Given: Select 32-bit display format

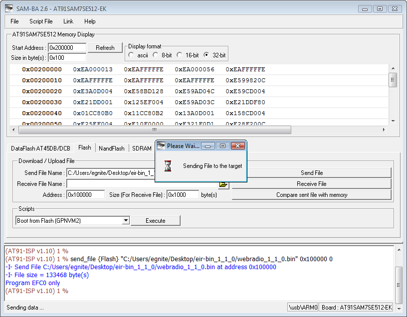Looking at the screenshot, I should pyautogui.click(x=206, y=55).
